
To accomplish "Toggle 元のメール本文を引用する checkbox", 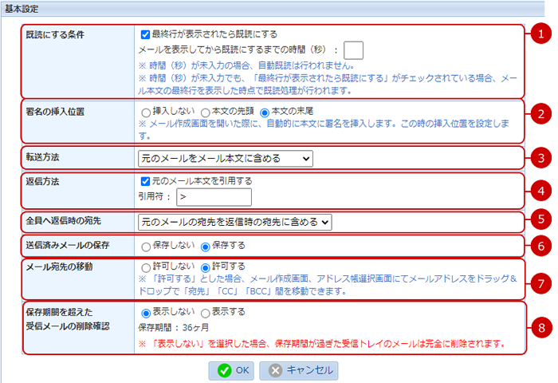I will point(145,181).
